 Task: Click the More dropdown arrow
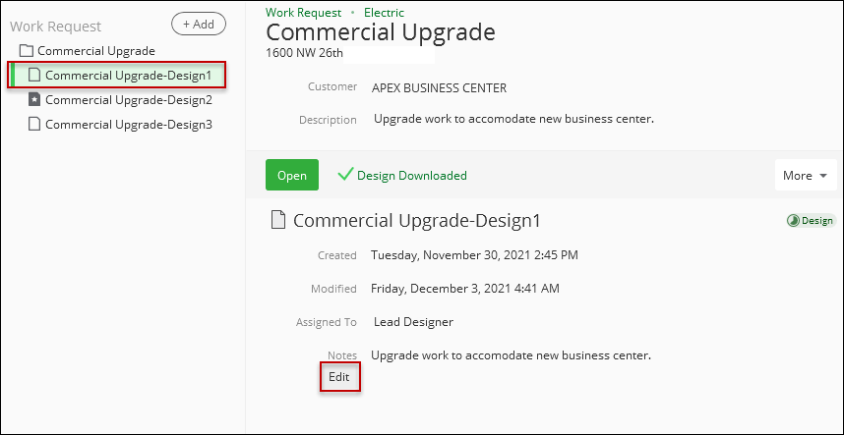coord(822,176)
